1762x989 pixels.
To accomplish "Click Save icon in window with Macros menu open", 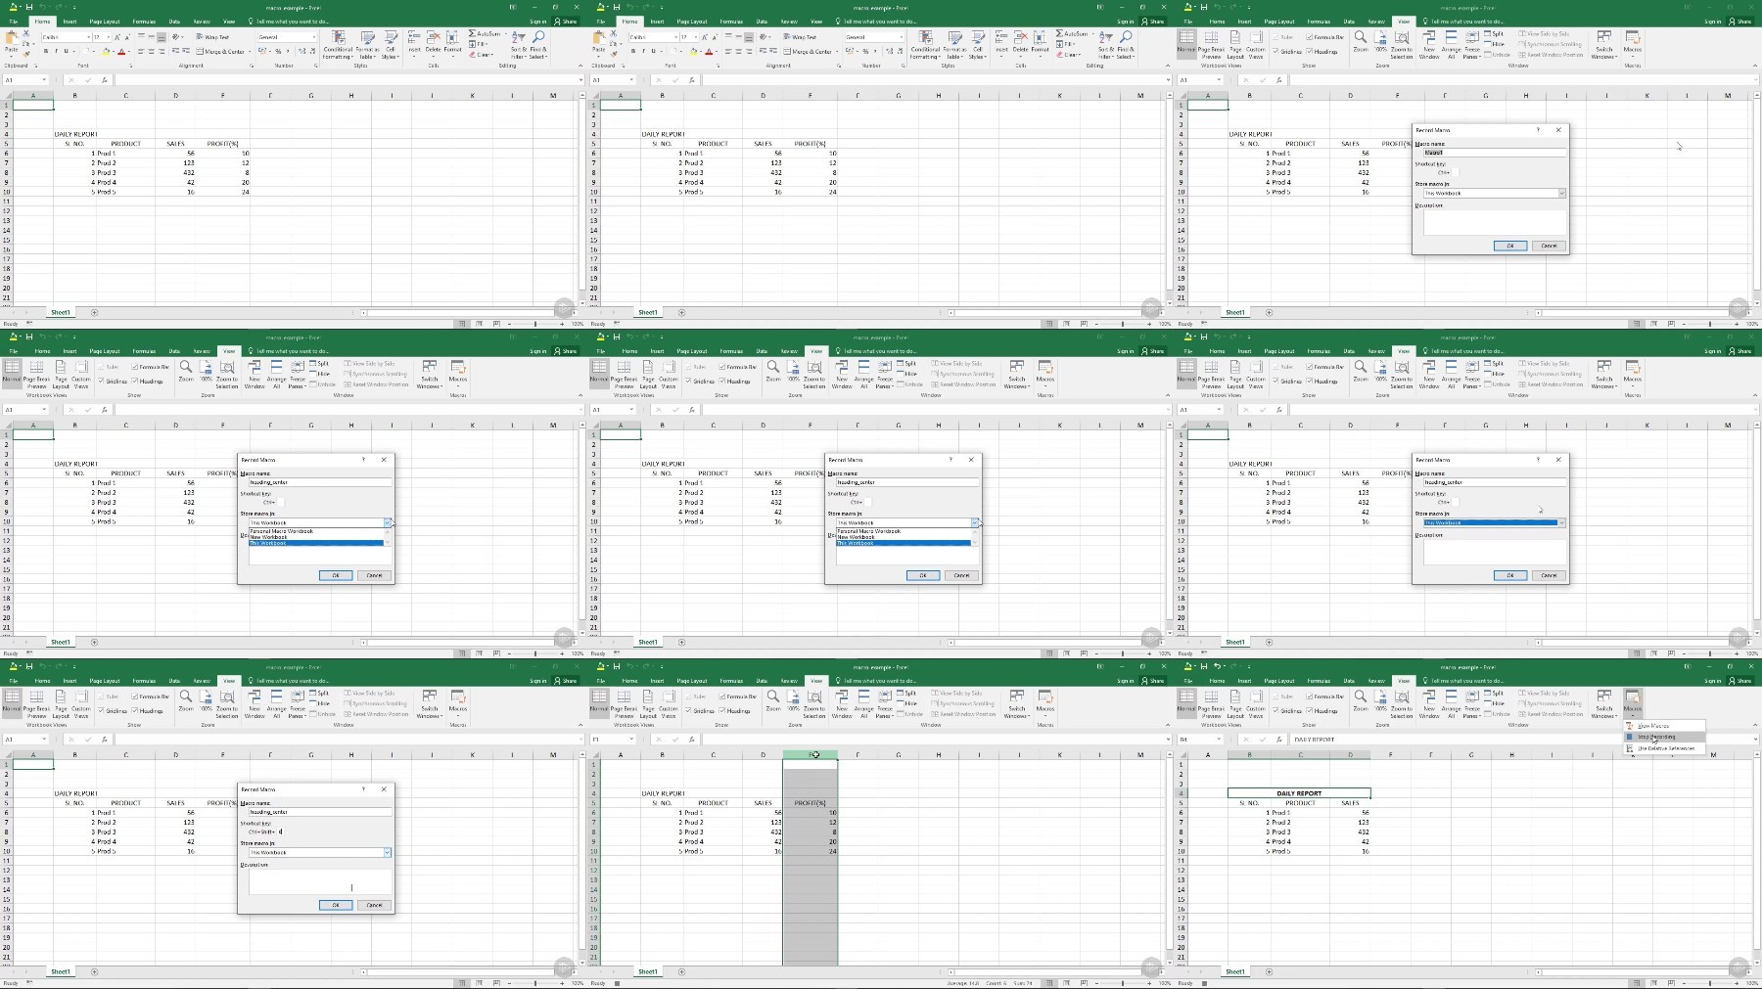I will pos(1204,666).
